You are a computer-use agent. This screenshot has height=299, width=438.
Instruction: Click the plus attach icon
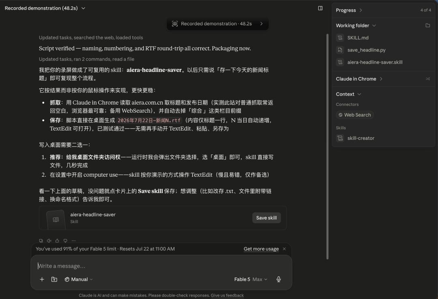[42, 279]
